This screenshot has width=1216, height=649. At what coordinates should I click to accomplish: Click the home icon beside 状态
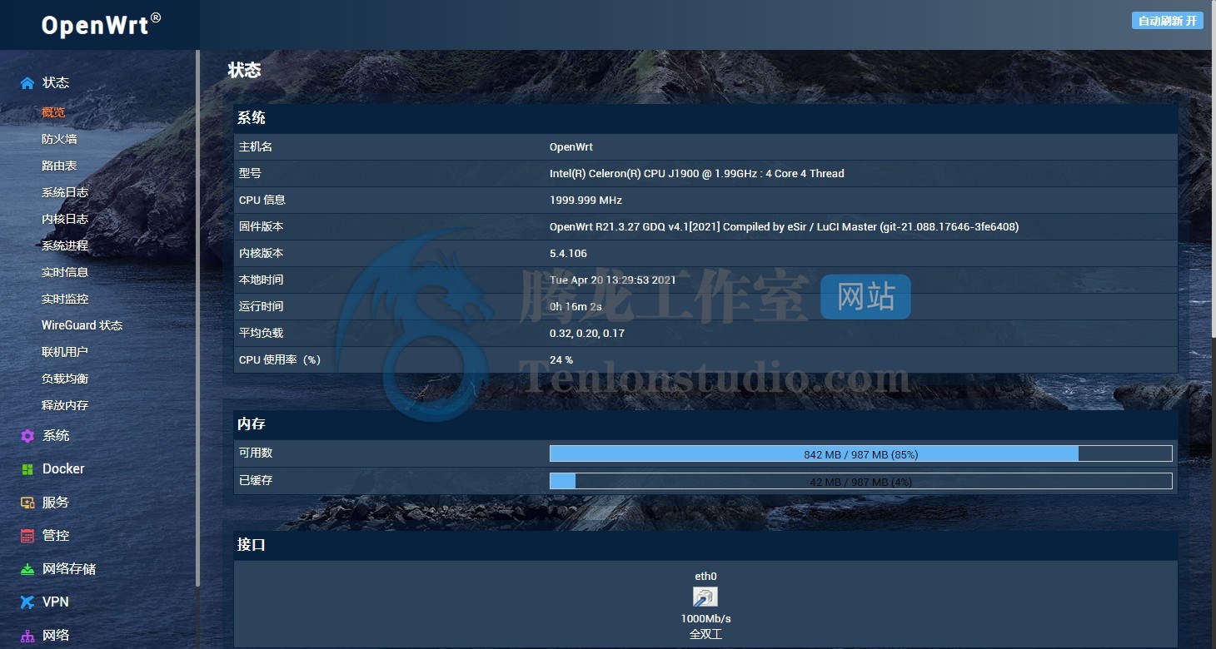point(27,83)
